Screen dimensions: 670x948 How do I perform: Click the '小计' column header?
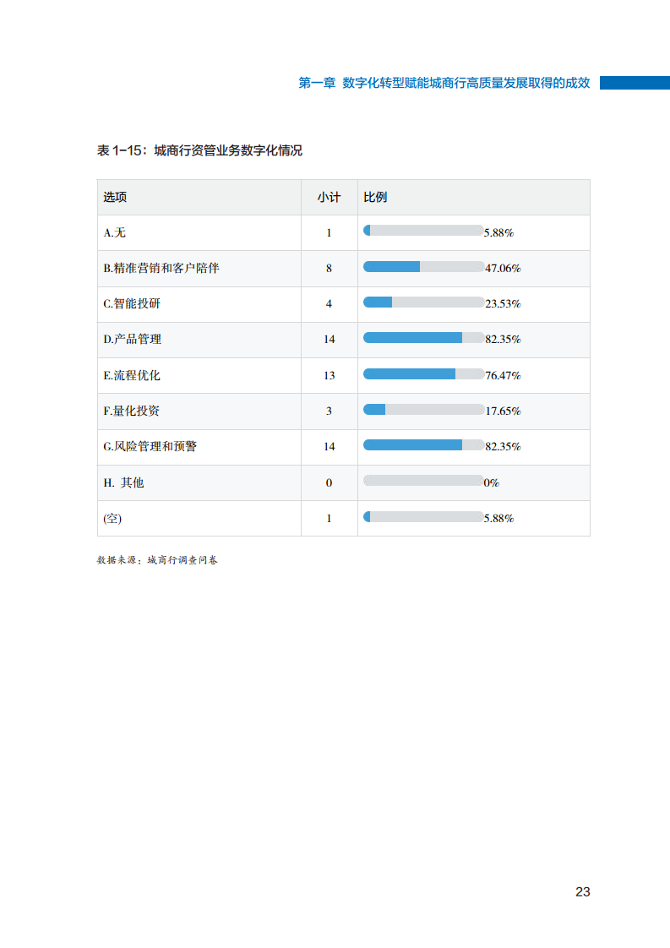tap(329, 197)
